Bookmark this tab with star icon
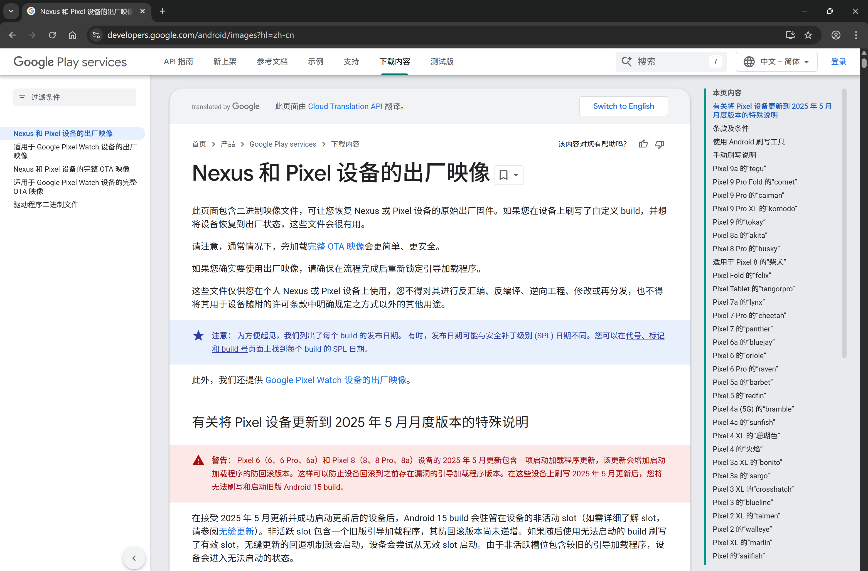Image resolution: width=868 pixels, height=571 pixels. click(808, 35)
